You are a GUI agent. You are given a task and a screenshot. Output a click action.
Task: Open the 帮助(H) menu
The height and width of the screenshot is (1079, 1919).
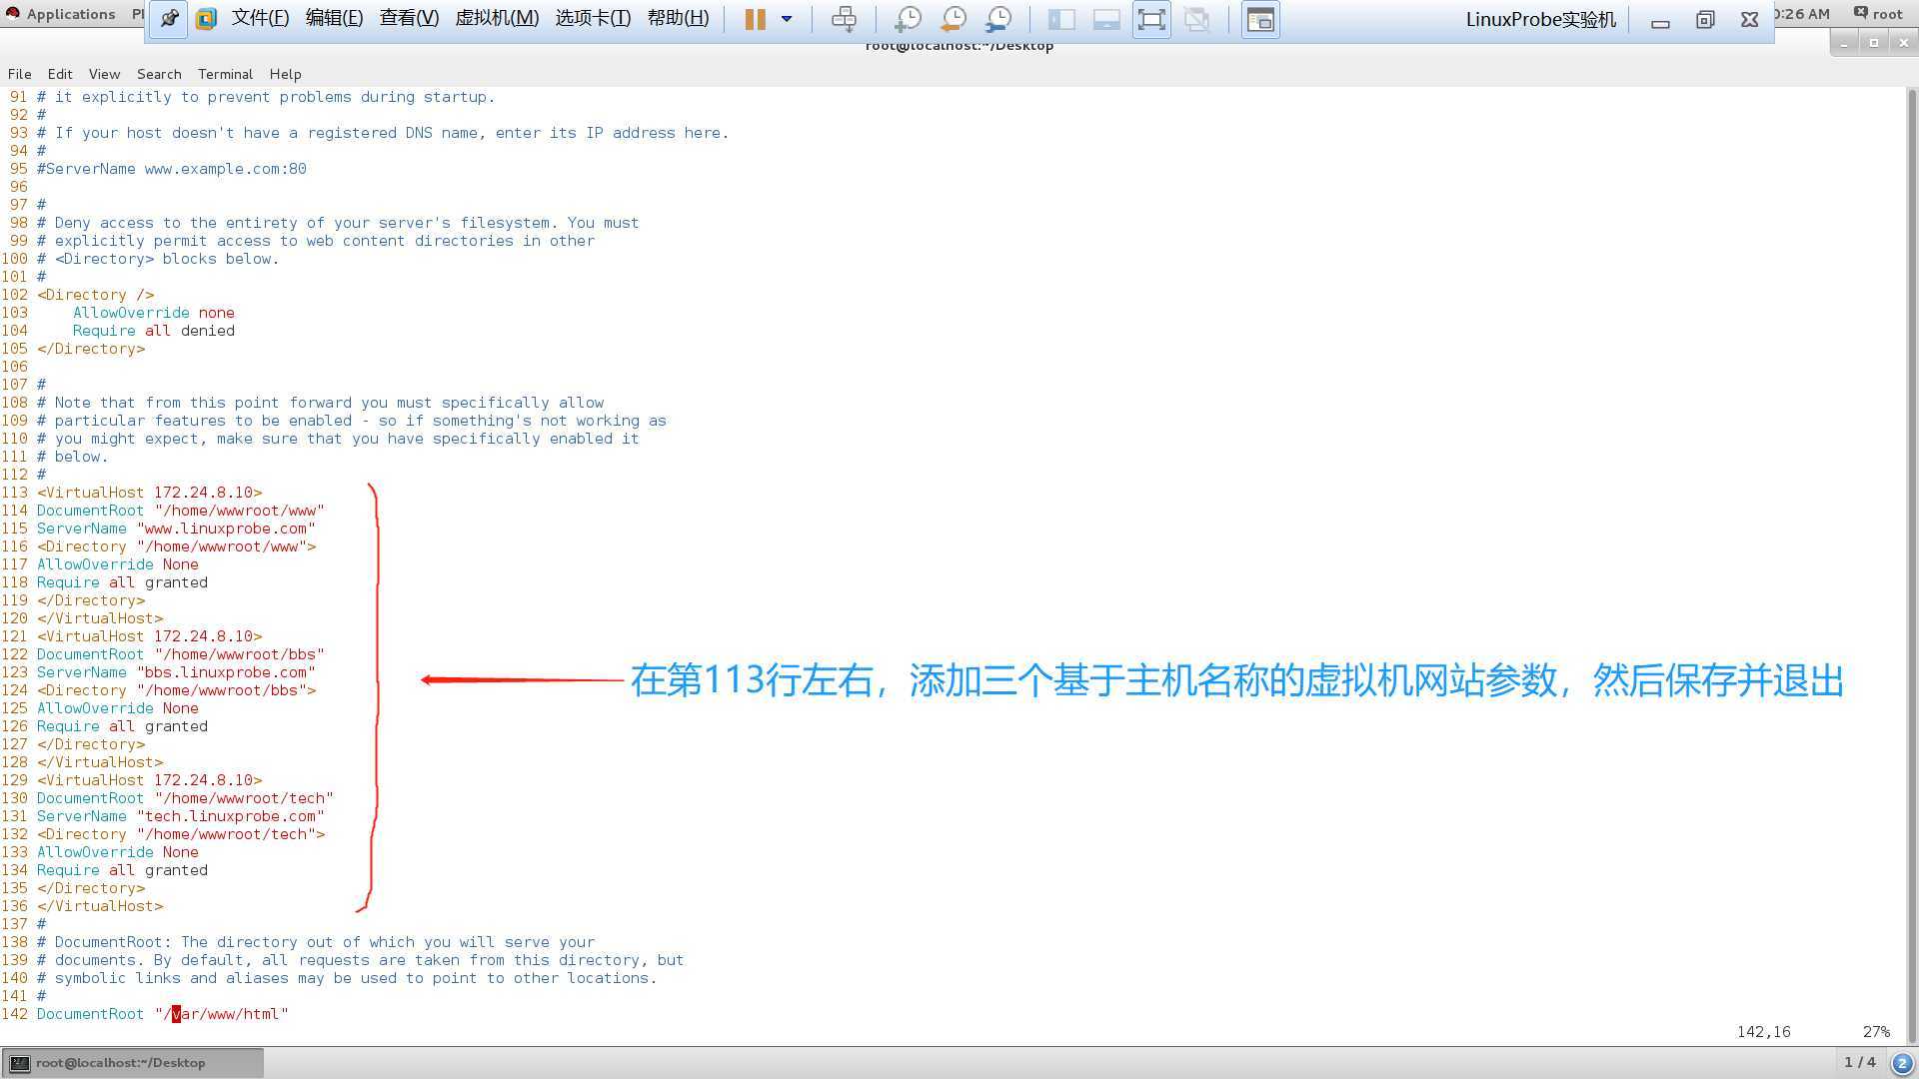678,19
